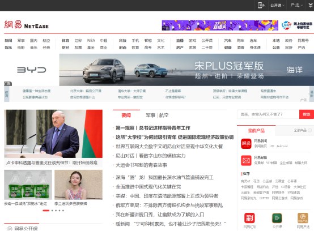The width and height of the screenshot is (314, 231).
Task: Open 云南一县城 双胞水 caption link
Action: click(x=26, y=204)
